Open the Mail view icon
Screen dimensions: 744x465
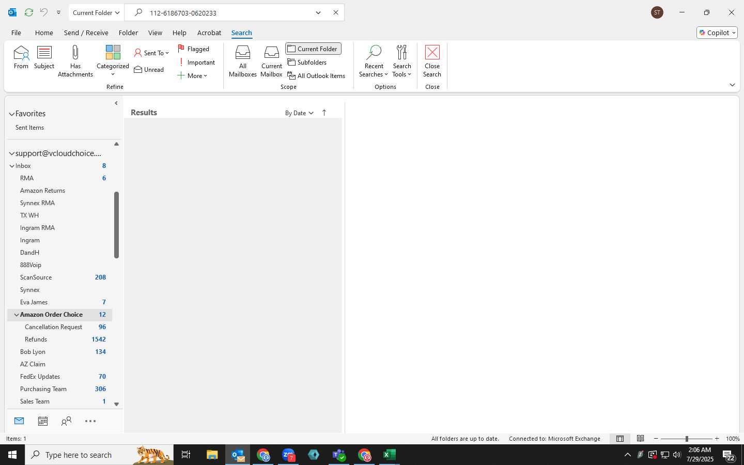[19, 421]
